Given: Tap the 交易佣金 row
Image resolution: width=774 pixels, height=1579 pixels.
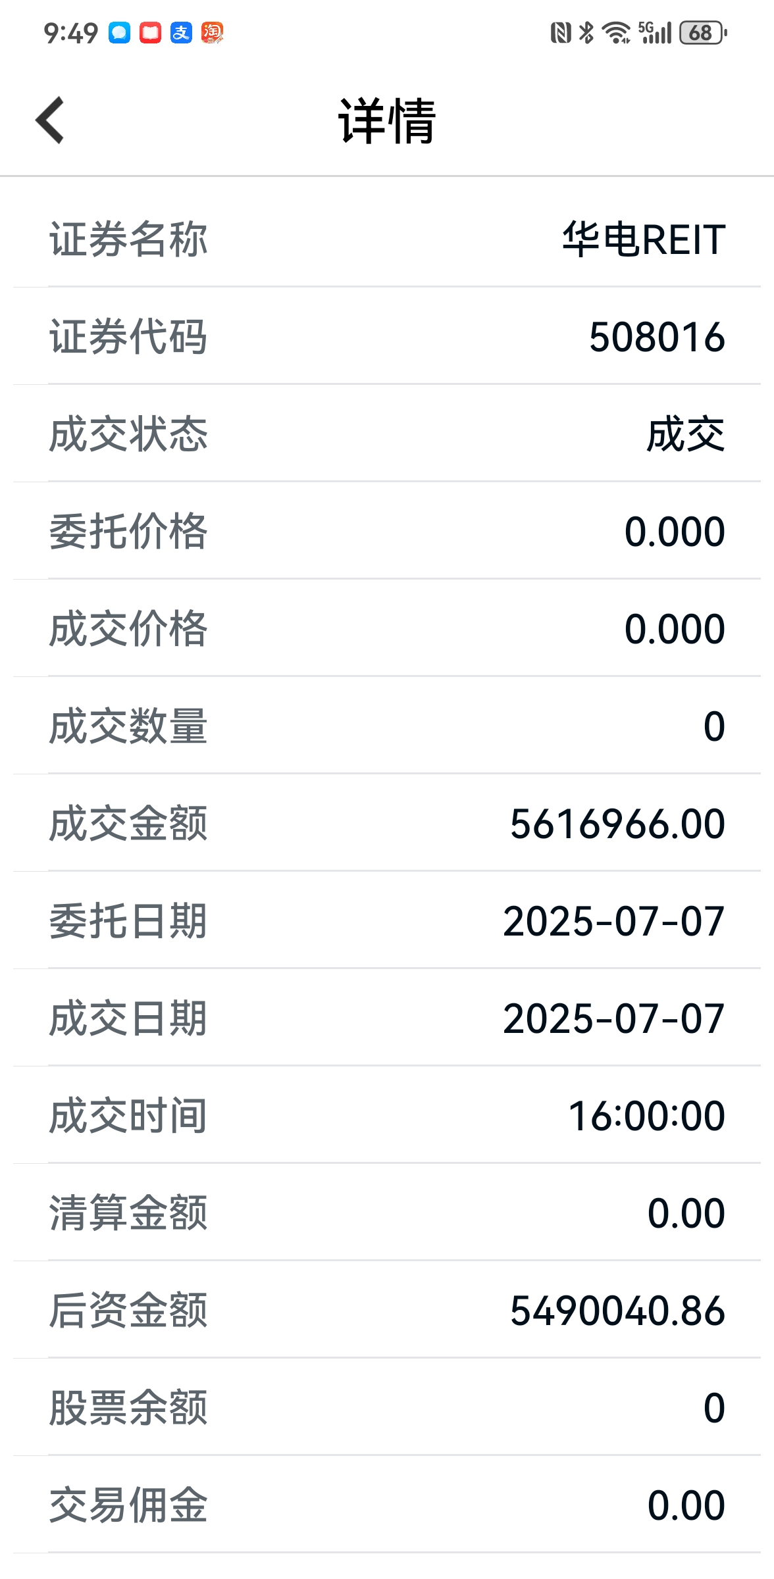Looking at the screenshot, I should 387,1505.
